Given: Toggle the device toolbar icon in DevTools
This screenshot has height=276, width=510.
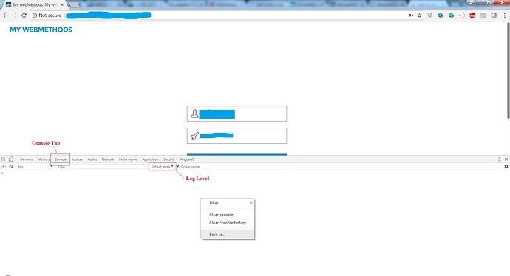Looking at the screenshot, I should (x=11, y=159).
